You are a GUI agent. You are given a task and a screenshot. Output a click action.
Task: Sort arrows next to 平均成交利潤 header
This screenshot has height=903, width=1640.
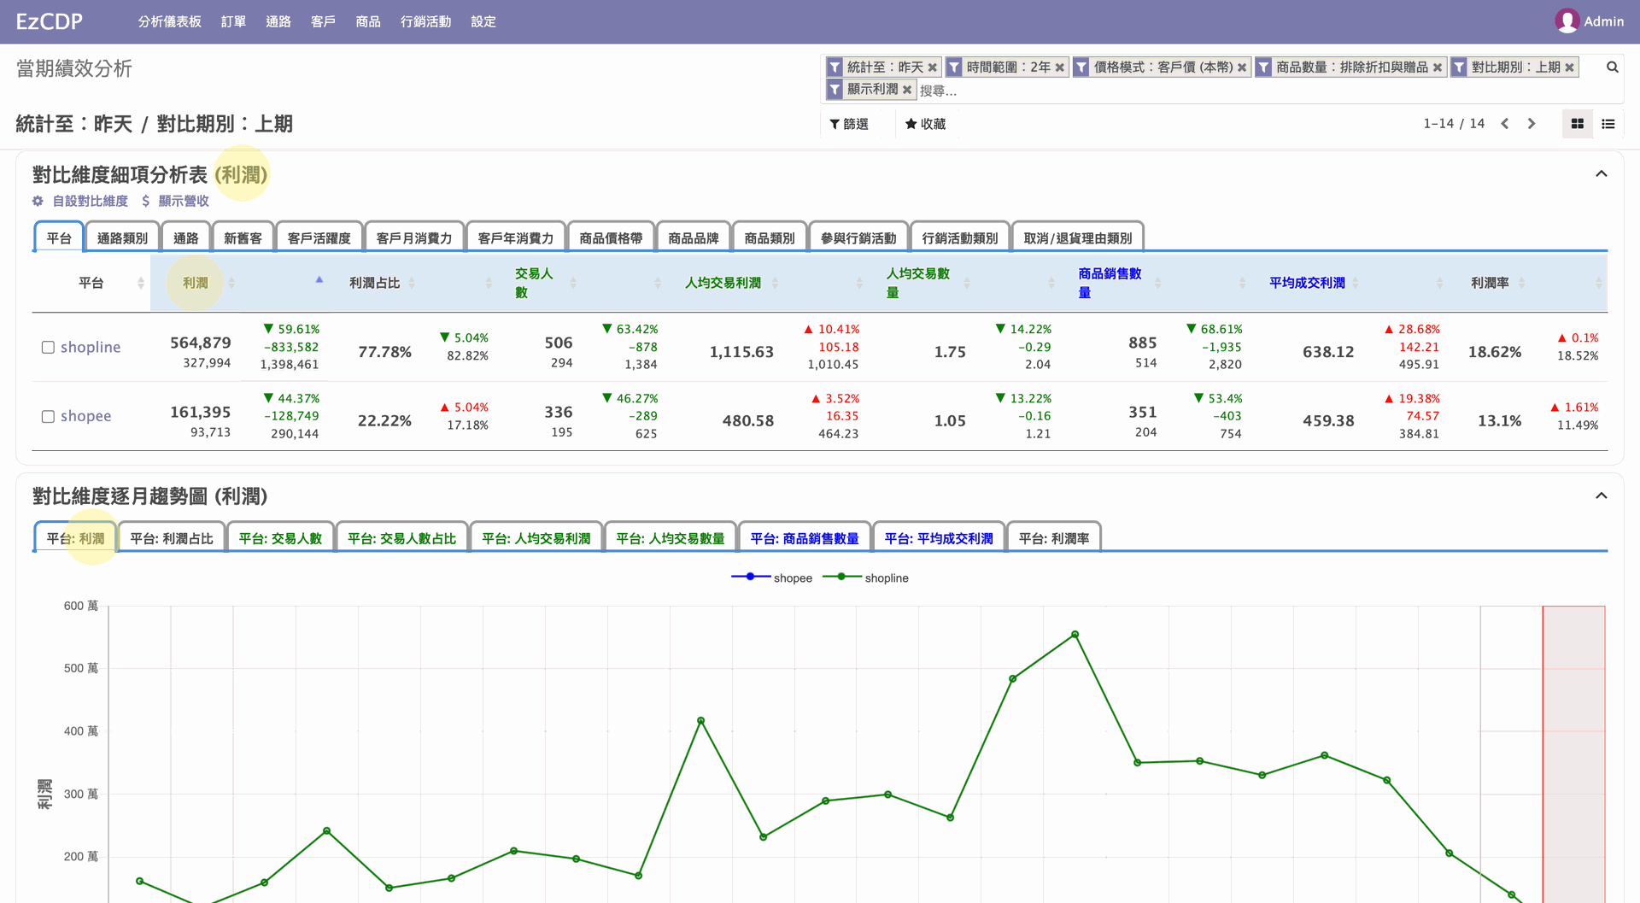(x=1356, y=283)
